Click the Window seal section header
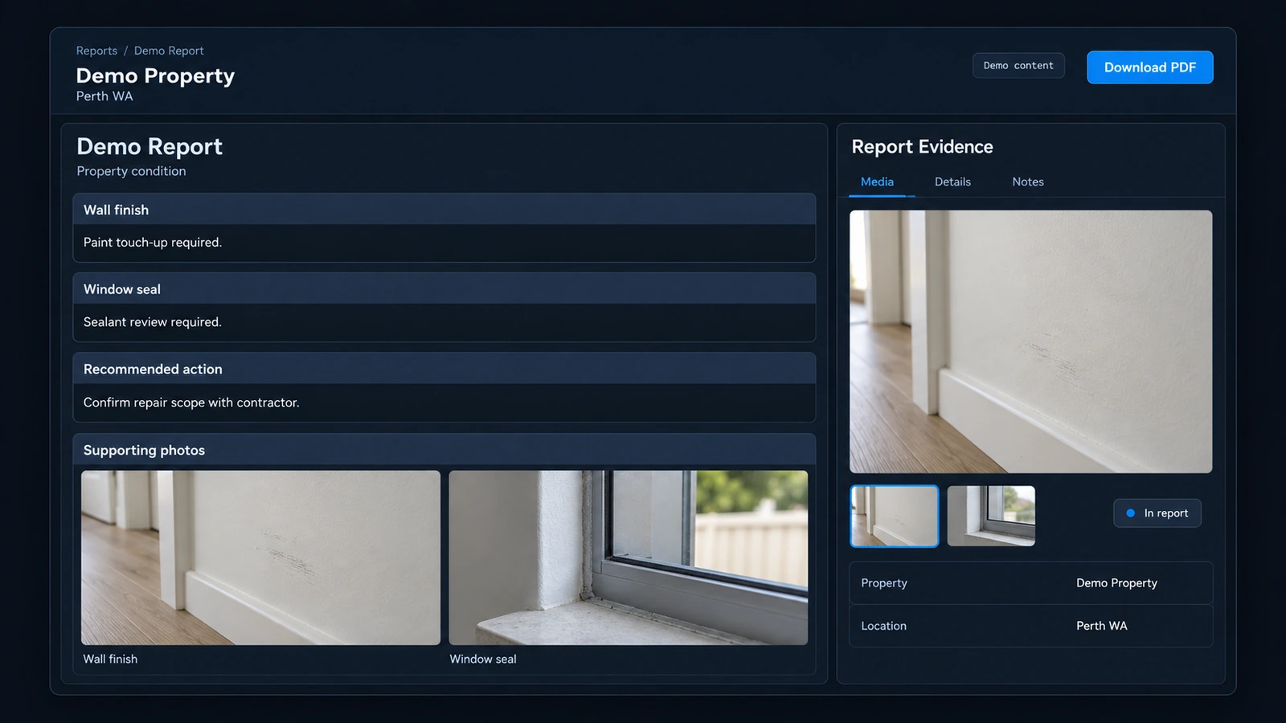 point(444,289)
